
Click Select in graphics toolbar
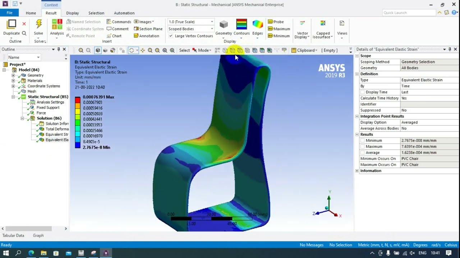point(184,51)
